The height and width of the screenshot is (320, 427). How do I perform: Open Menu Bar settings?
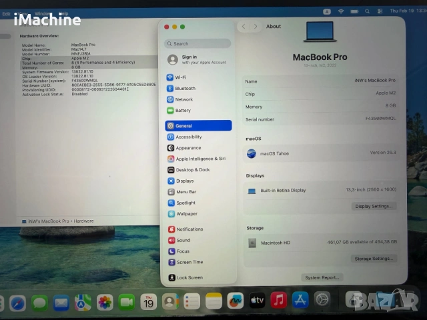[198, 192]
